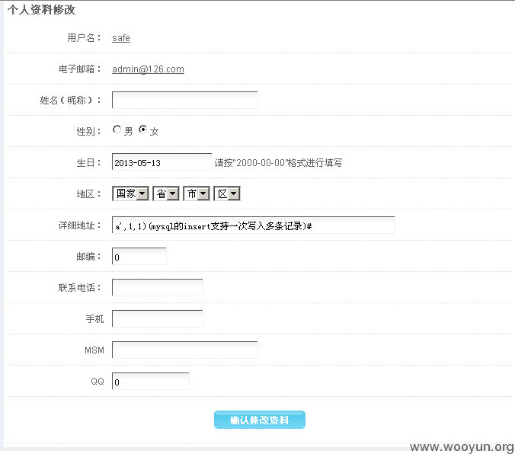Expand the 区 district dropdown
Viewport: 515px width, 454px height.
coord(227,193)
